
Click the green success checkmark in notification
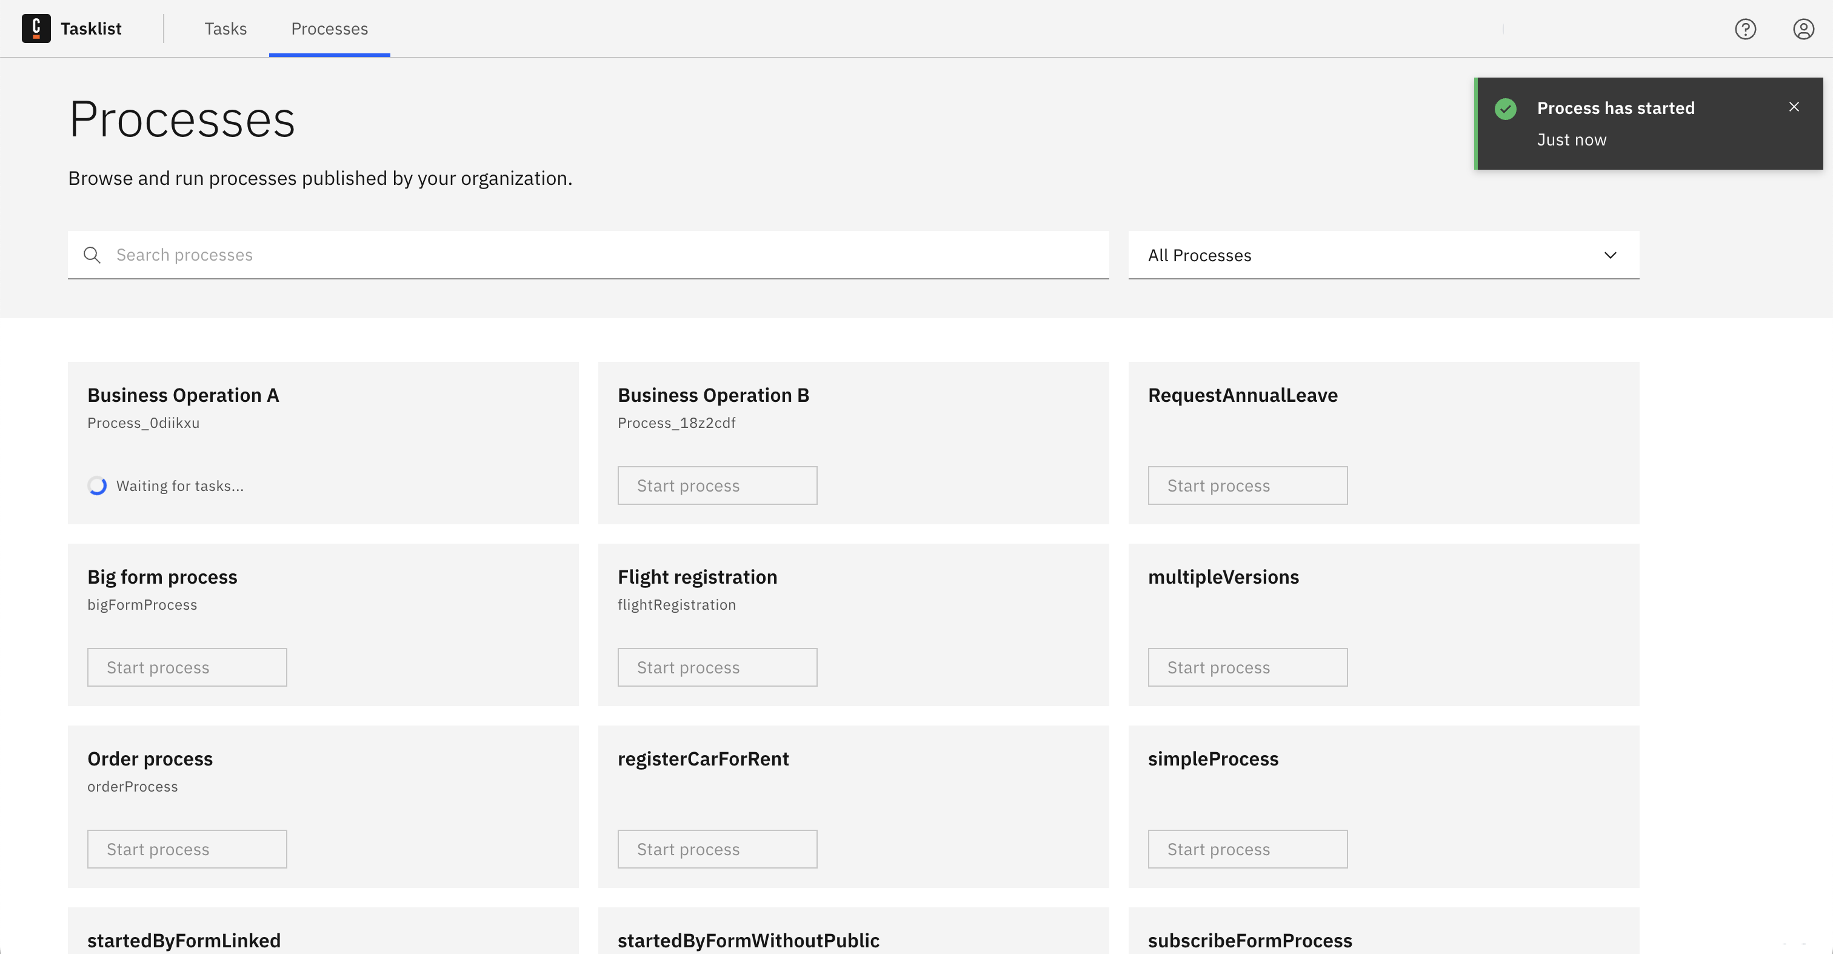click(x=1506, y=108)
